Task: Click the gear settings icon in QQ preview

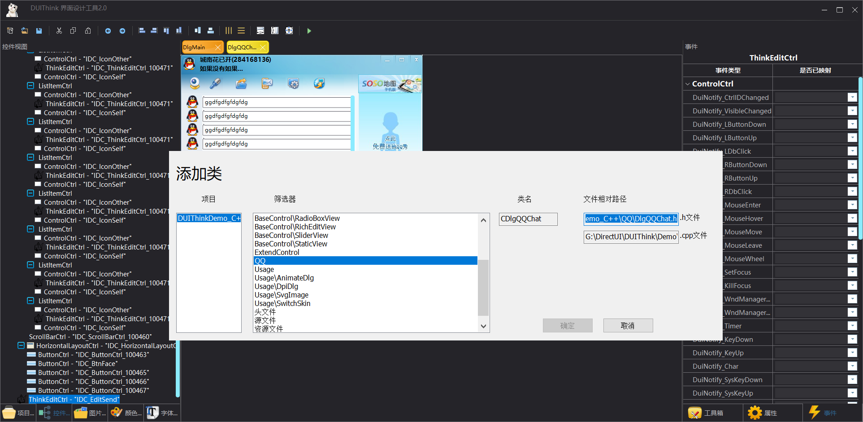Action: click(293, 83)
